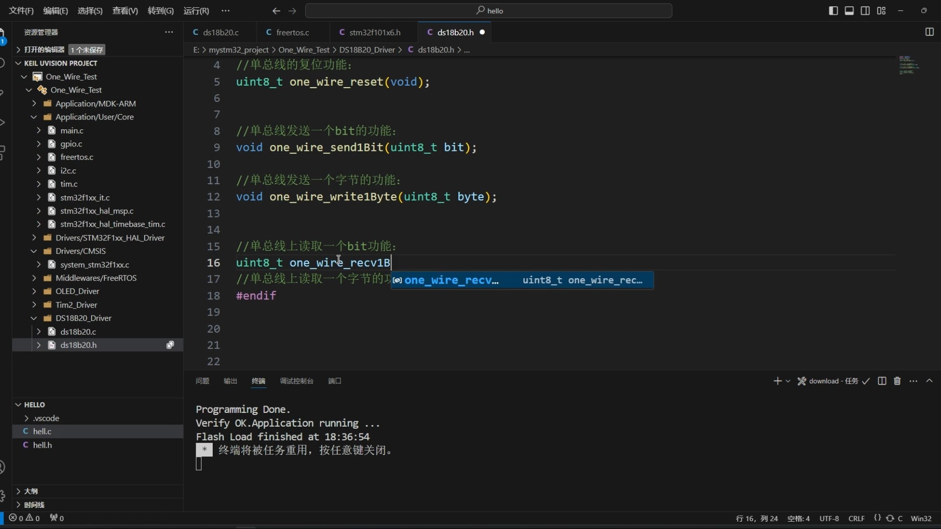Click the ports forwarded status indicator
The height and width of the screenshot is (529, 941).
click(57, 518)
